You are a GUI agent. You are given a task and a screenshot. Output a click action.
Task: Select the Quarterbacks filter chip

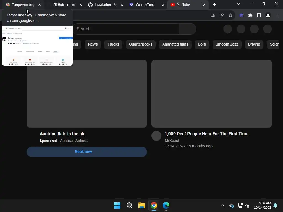coord(141,44)
